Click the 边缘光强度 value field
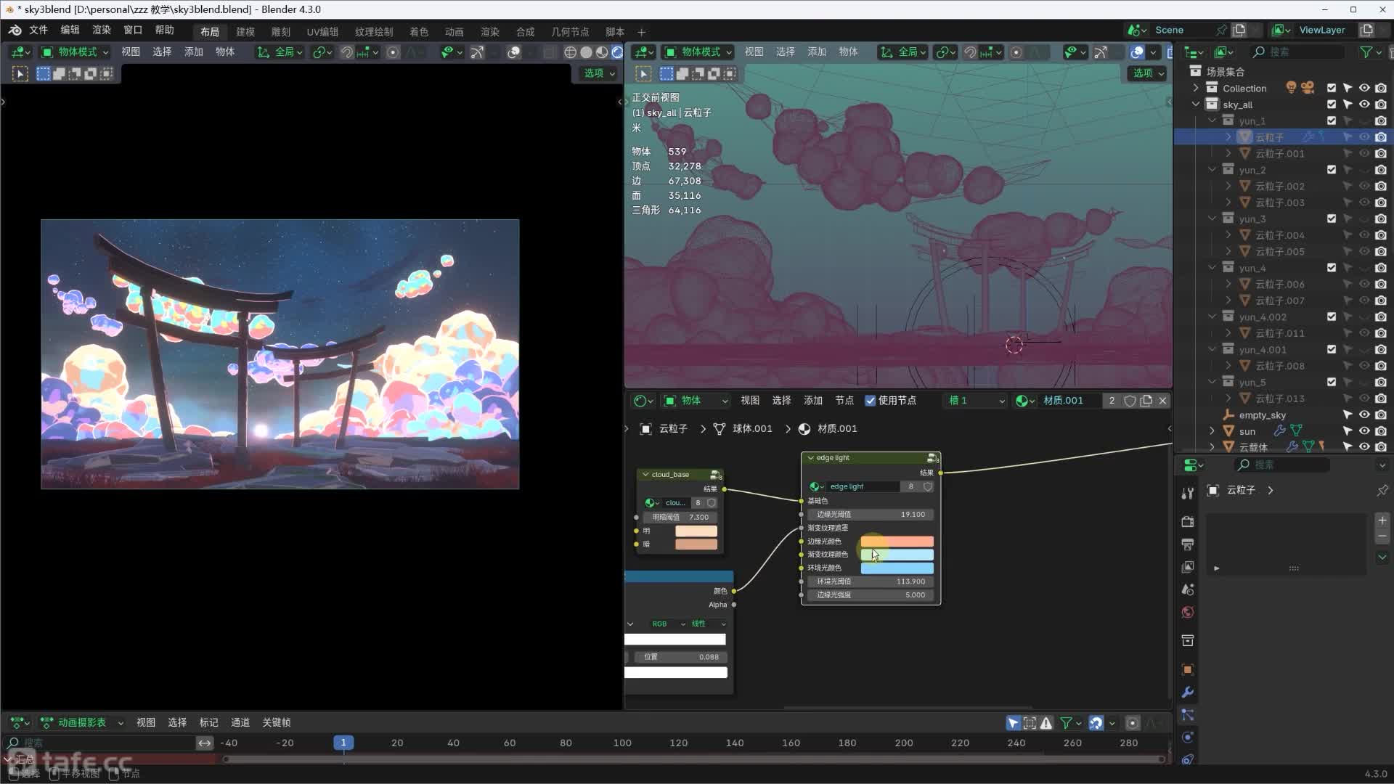Image resolution: width=1394 pixels, height=784 pixels. 870,595
